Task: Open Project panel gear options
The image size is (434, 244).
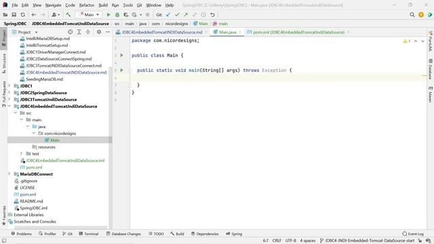Action: click(x=99, y=32)
